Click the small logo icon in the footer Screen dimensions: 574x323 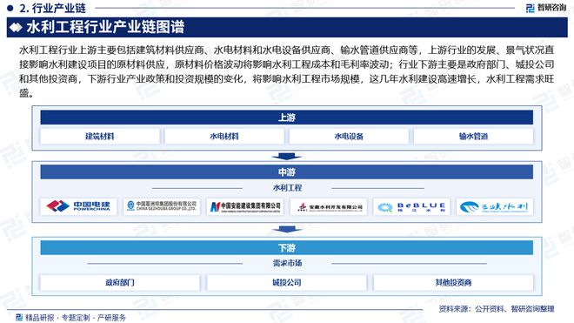19,317
